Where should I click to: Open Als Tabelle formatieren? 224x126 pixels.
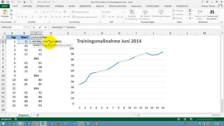[x=145, y=15]
